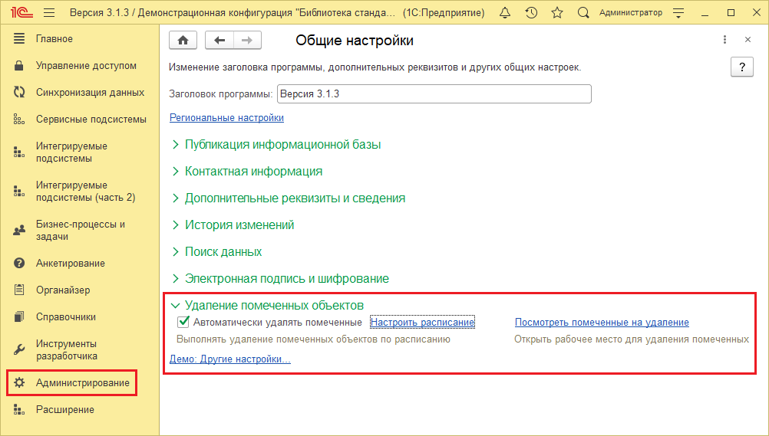Click the search magnifier icon
The image size is (769, 436).
click(x=583, y=13)
